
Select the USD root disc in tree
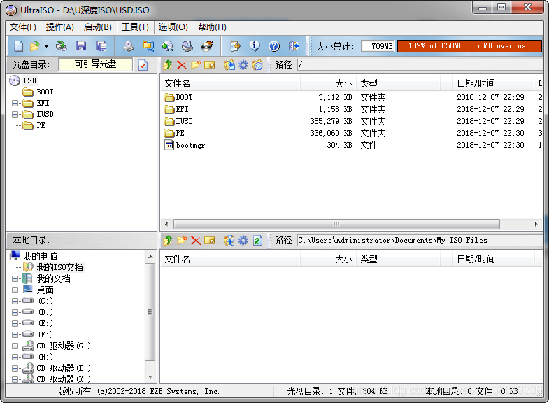pos(30,80)
